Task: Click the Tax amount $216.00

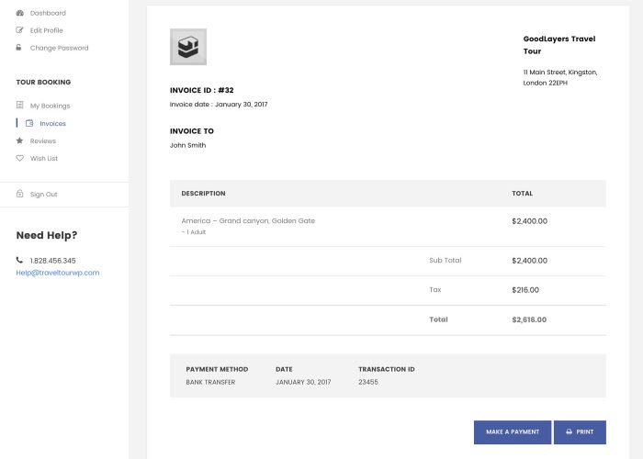Action: click(525, 290)
